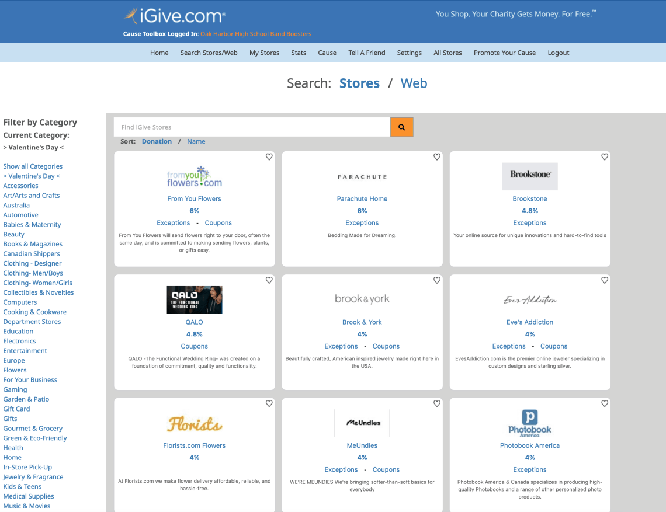Click the MeUndies logo image

[x=362, y=423]
